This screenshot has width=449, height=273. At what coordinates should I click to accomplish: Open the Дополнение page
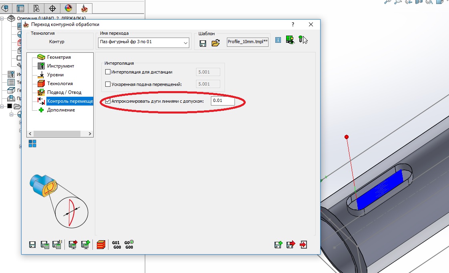point(61,110)
